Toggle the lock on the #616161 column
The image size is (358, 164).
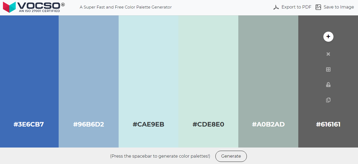pyautogui.click(x=328, y=85)
